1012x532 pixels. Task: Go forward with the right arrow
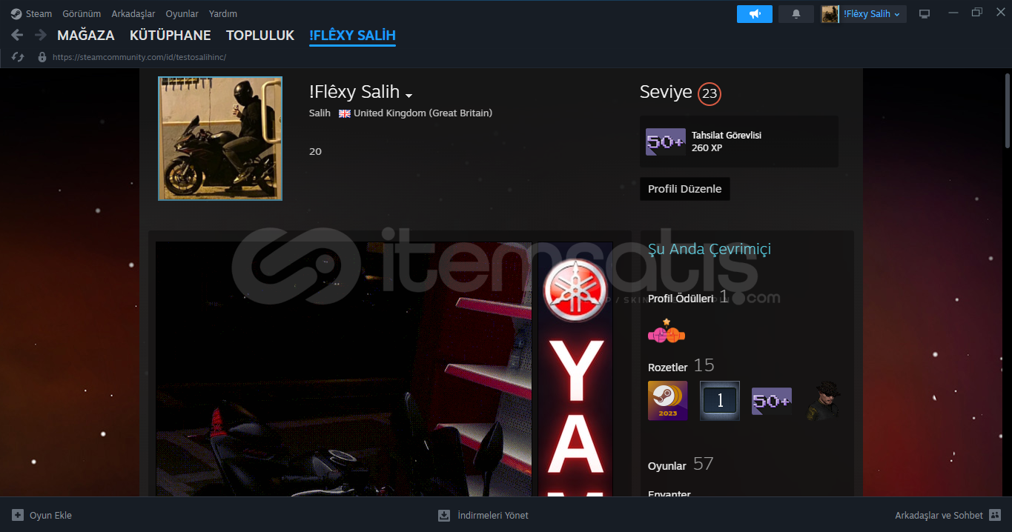click(x=41, y=35)
